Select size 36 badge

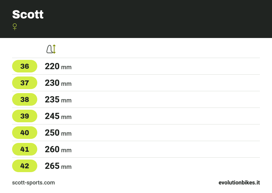[25, 66]
